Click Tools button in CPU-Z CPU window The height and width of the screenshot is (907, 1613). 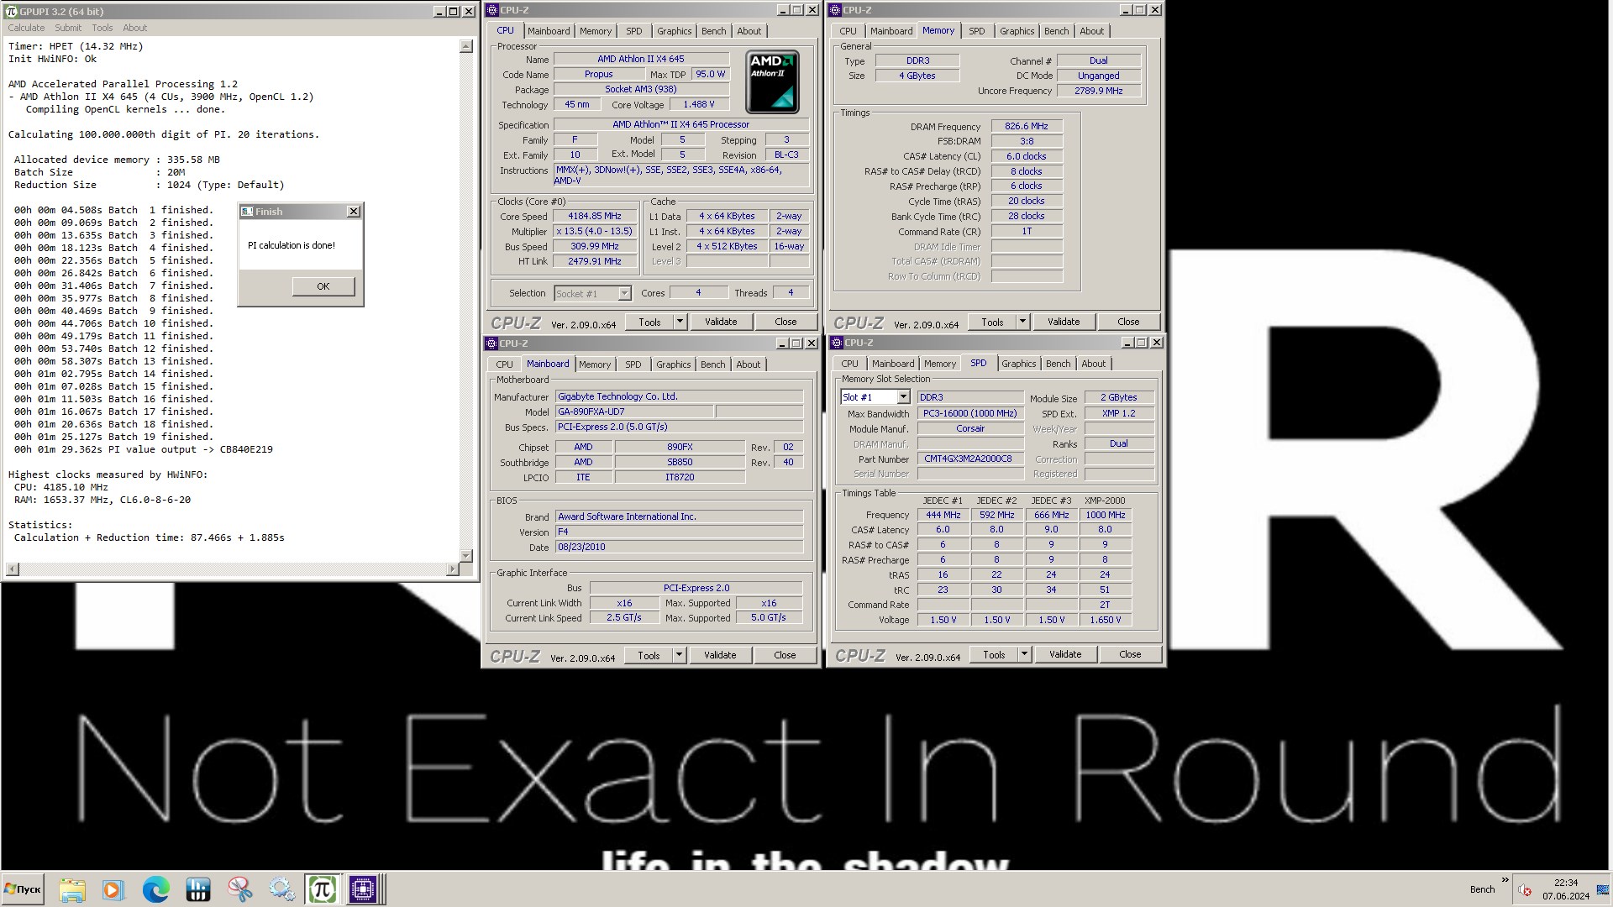click(649, 322)
